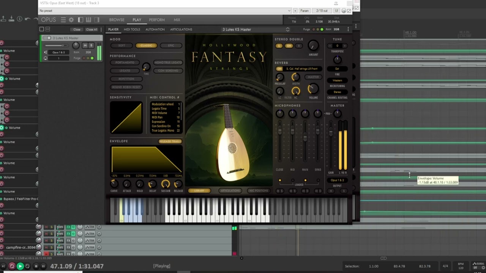Image resolution: width=486 pixels, height=273 pixels.
Task: Increase transpose with plus stepper
Action: pyautogui.click(x=345, y=45)
